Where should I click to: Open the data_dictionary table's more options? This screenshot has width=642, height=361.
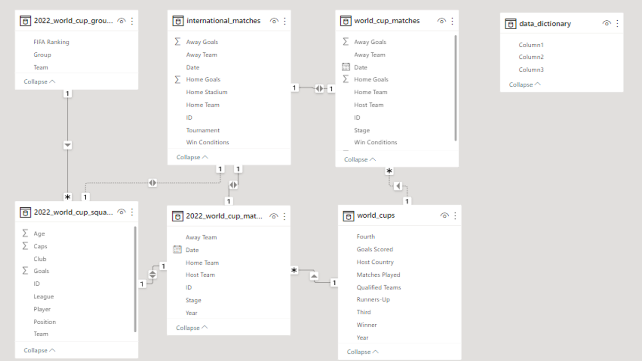click(x=617, y=23)
